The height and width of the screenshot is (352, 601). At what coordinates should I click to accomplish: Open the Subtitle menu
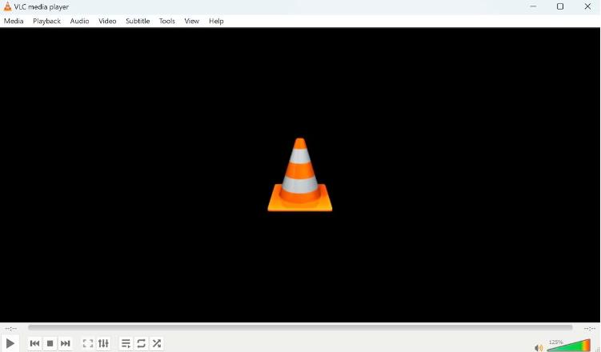point(138,21)
